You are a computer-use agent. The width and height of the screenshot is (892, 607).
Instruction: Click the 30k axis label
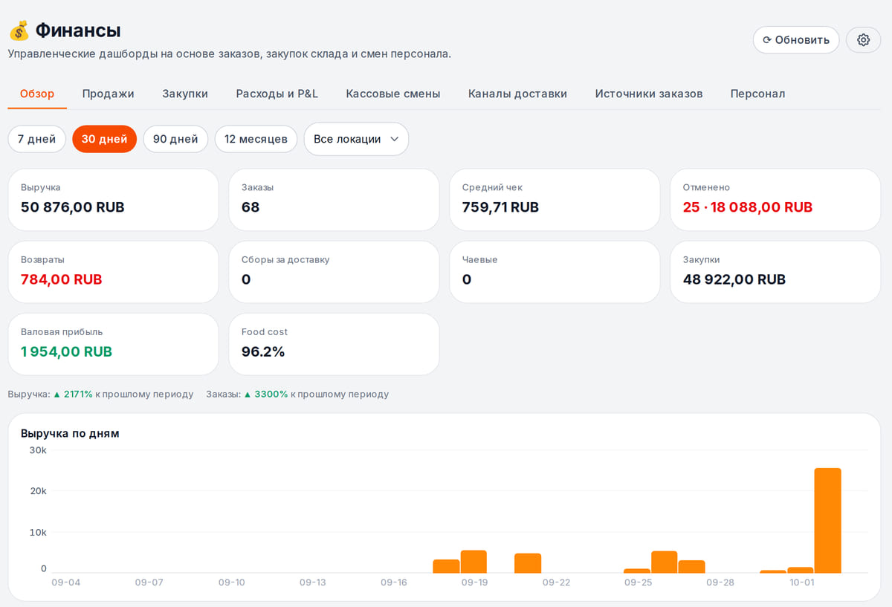38,450
